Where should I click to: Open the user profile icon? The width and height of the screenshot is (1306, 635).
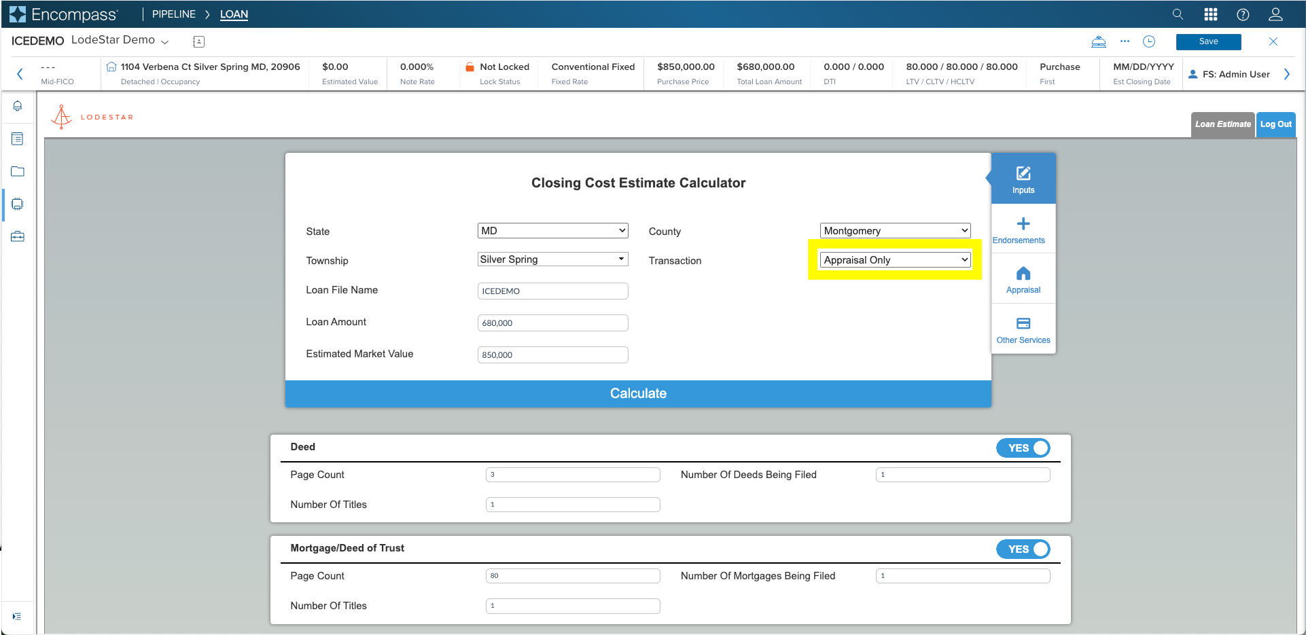[x=1275, y=14]
